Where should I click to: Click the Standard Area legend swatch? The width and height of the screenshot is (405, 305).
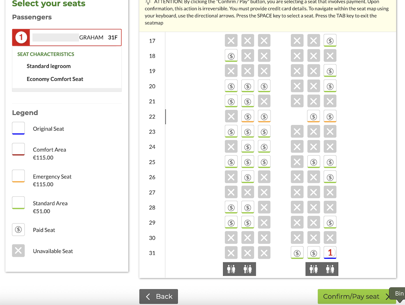point(18,203)
